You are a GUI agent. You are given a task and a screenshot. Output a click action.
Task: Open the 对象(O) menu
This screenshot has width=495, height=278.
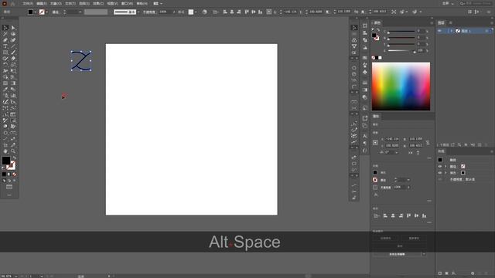[x=56, y=3]
